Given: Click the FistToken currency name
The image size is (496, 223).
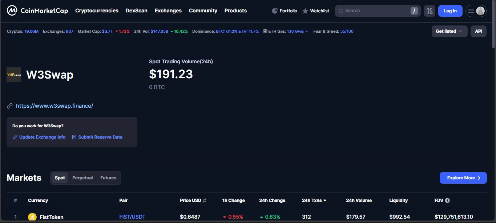Looking at the screenshot, I should click(x=51, y=217).
